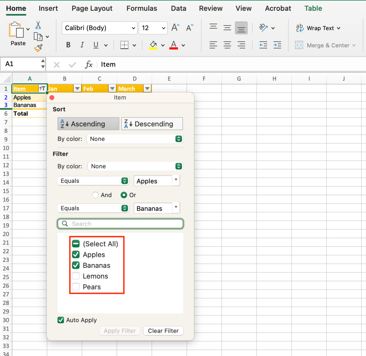Click the Select All corner triangle
366x356 pixels.
(7, 79)
